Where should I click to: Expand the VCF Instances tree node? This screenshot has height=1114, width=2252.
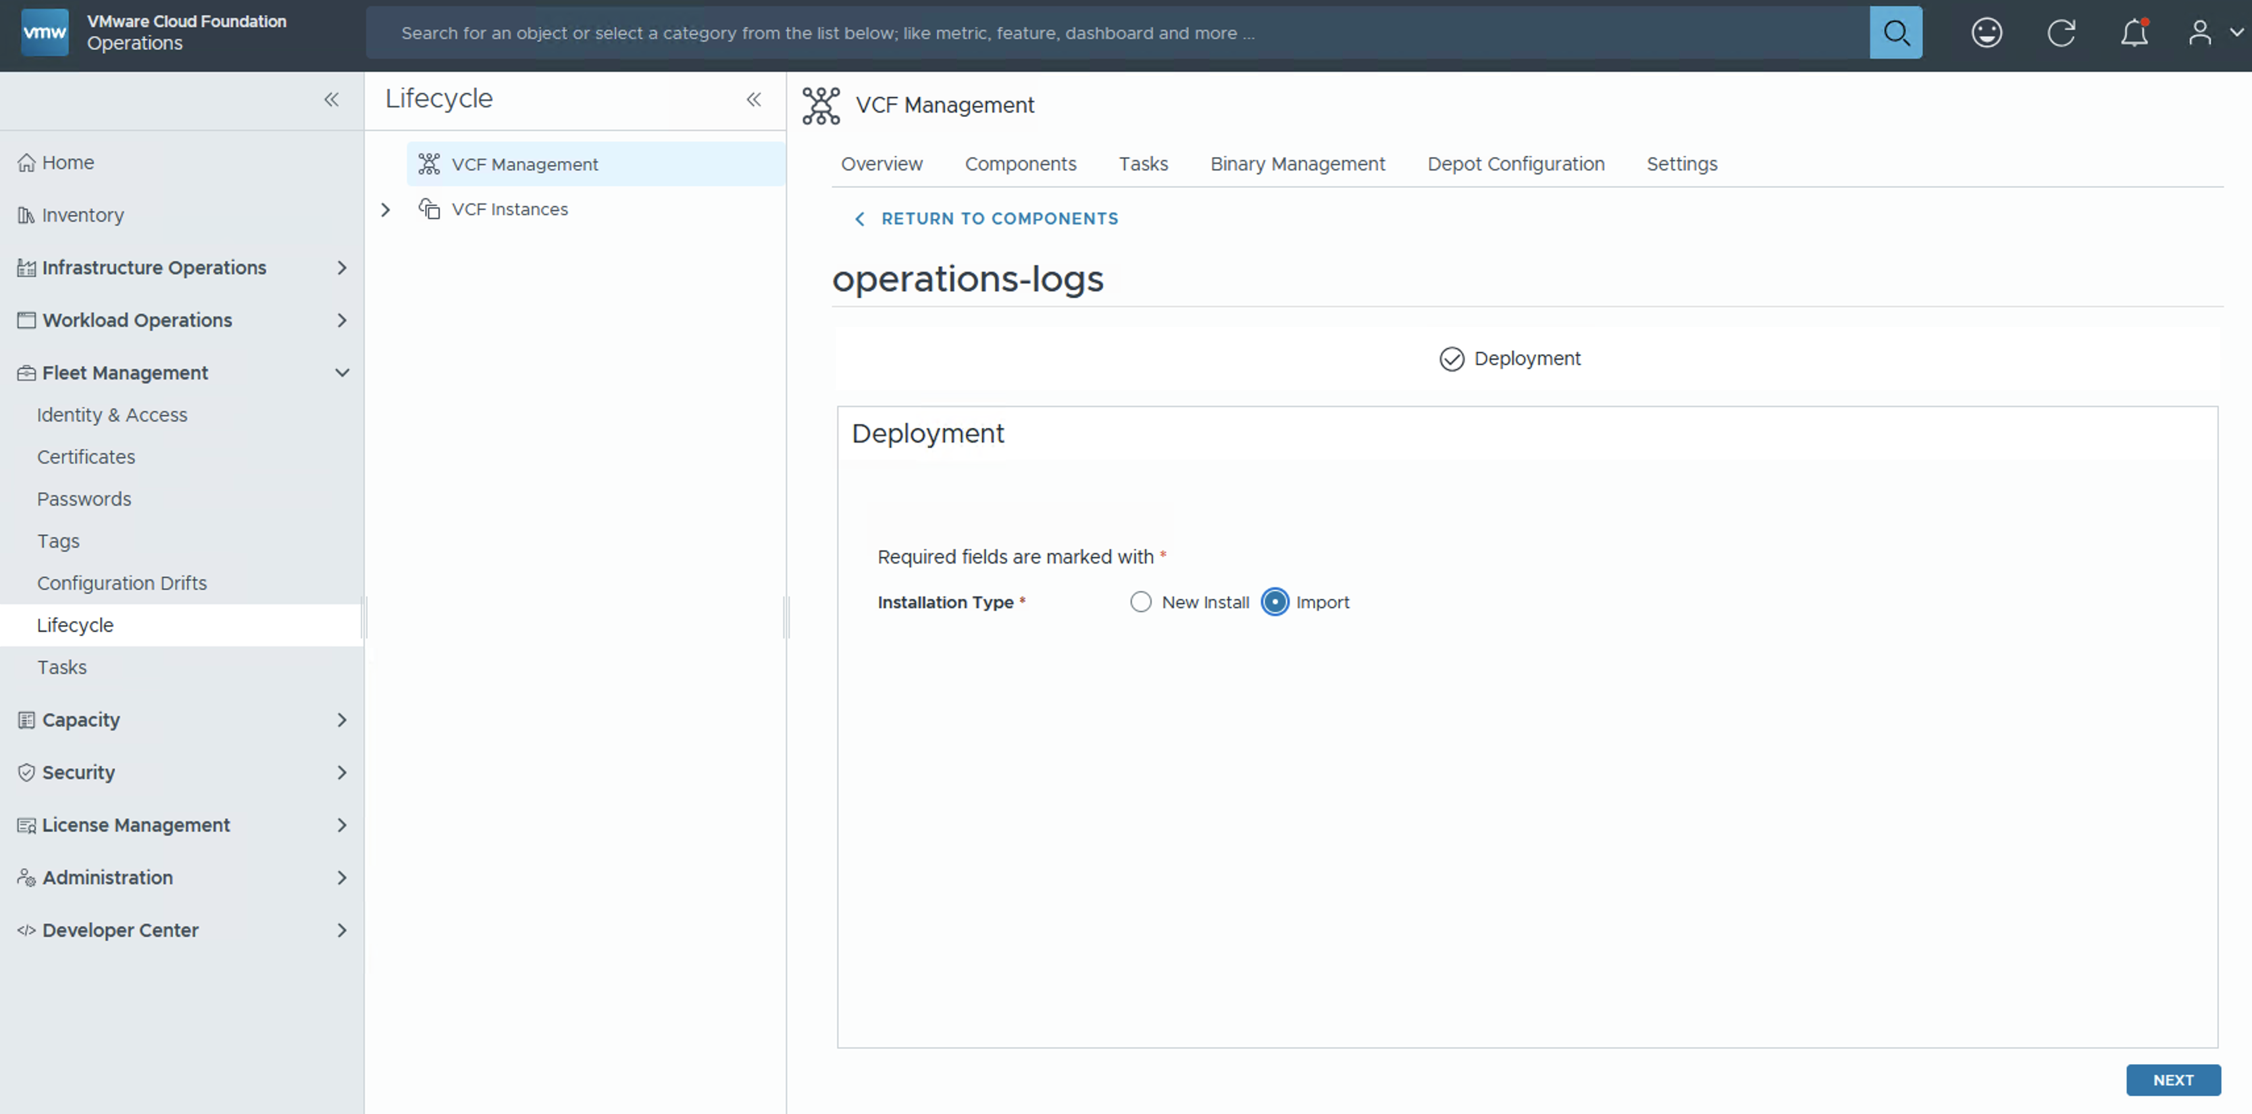pos(386,210)
